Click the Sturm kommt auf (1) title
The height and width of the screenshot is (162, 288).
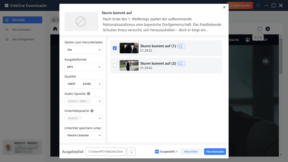(x=158, y=46)
